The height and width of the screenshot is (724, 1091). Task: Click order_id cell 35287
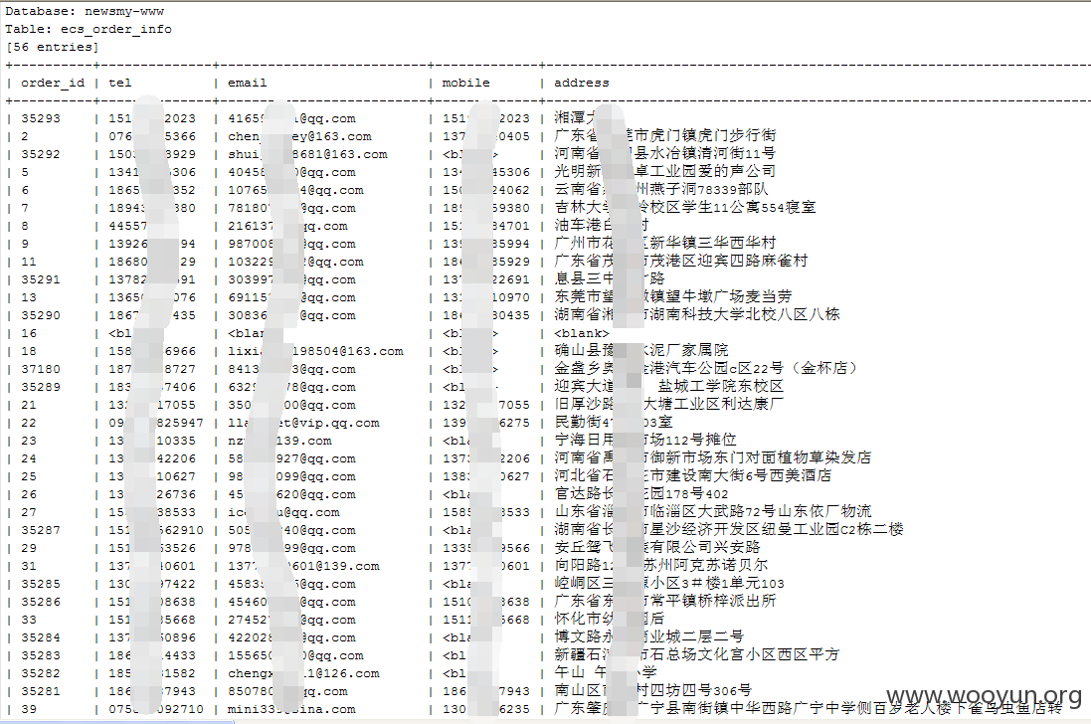pos(41,530)
